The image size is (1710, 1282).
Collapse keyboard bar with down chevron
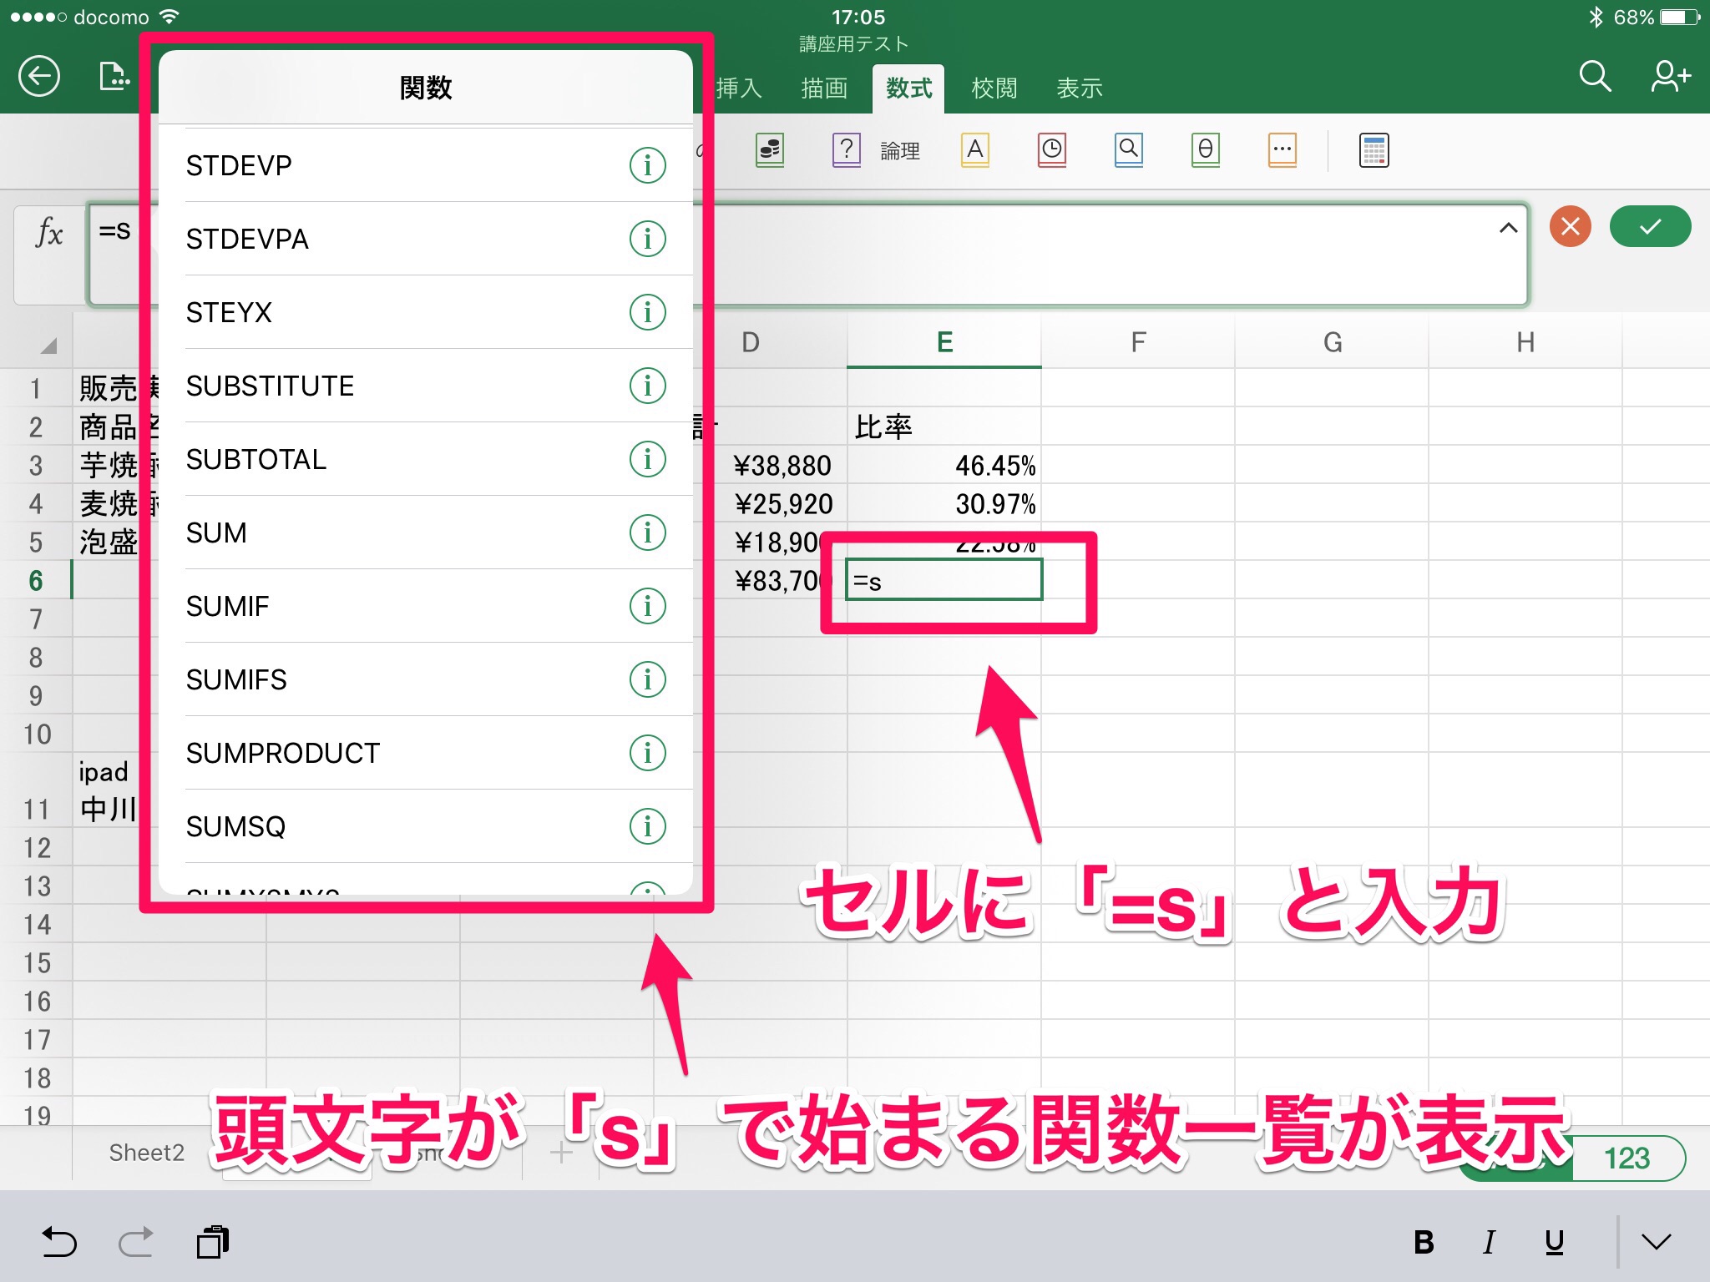pyautogui.click(x=1657, y=1243)
